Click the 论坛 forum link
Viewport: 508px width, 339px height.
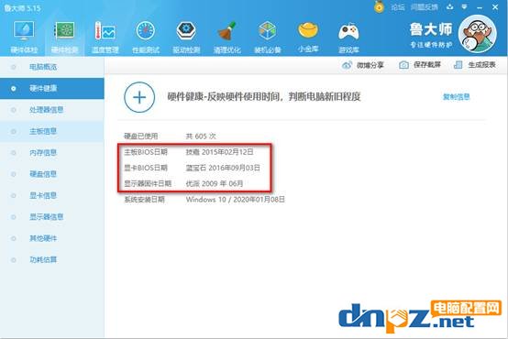click(x=398, y=7)
